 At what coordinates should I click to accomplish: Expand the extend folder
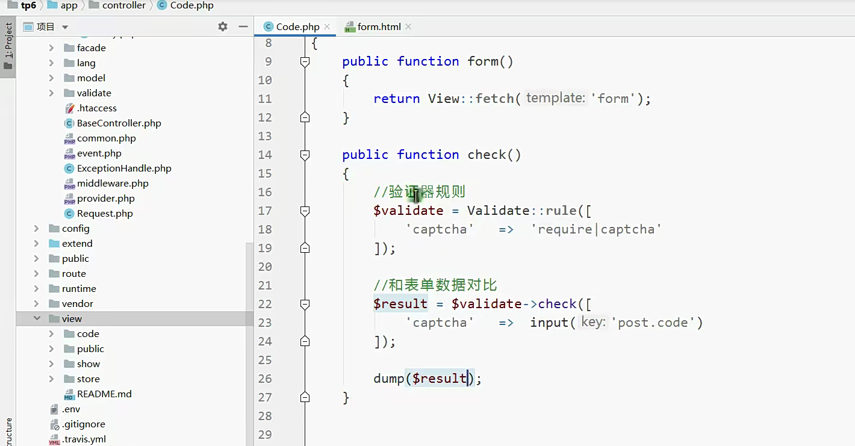[x=37, y=243]
